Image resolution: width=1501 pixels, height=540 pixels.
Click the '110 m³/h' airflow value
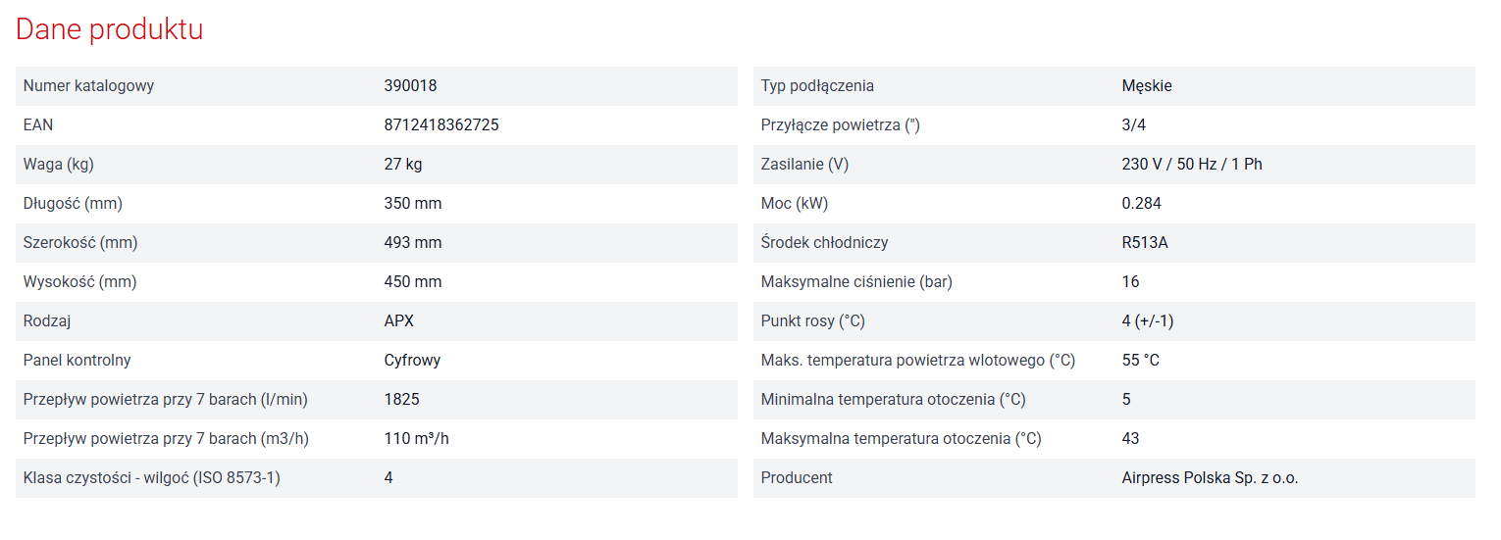coord(416,439)
